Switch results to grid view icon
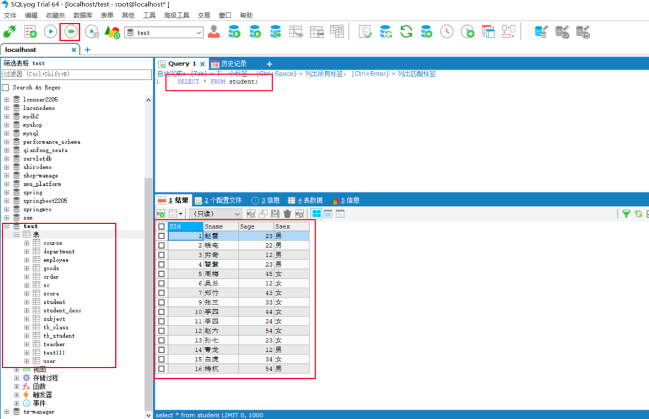This screenshot has height=419, width=649. (316, 213)
